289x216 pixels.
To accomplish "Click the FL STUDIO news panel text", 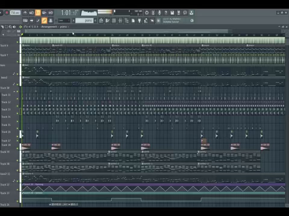I will 172,20.
